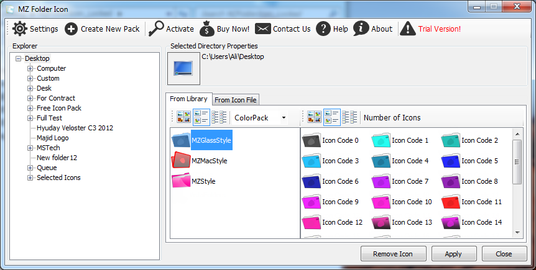Choose the Icon Code 2 teal folder
This screenshot has width=536, height=270.
(451, 140)
